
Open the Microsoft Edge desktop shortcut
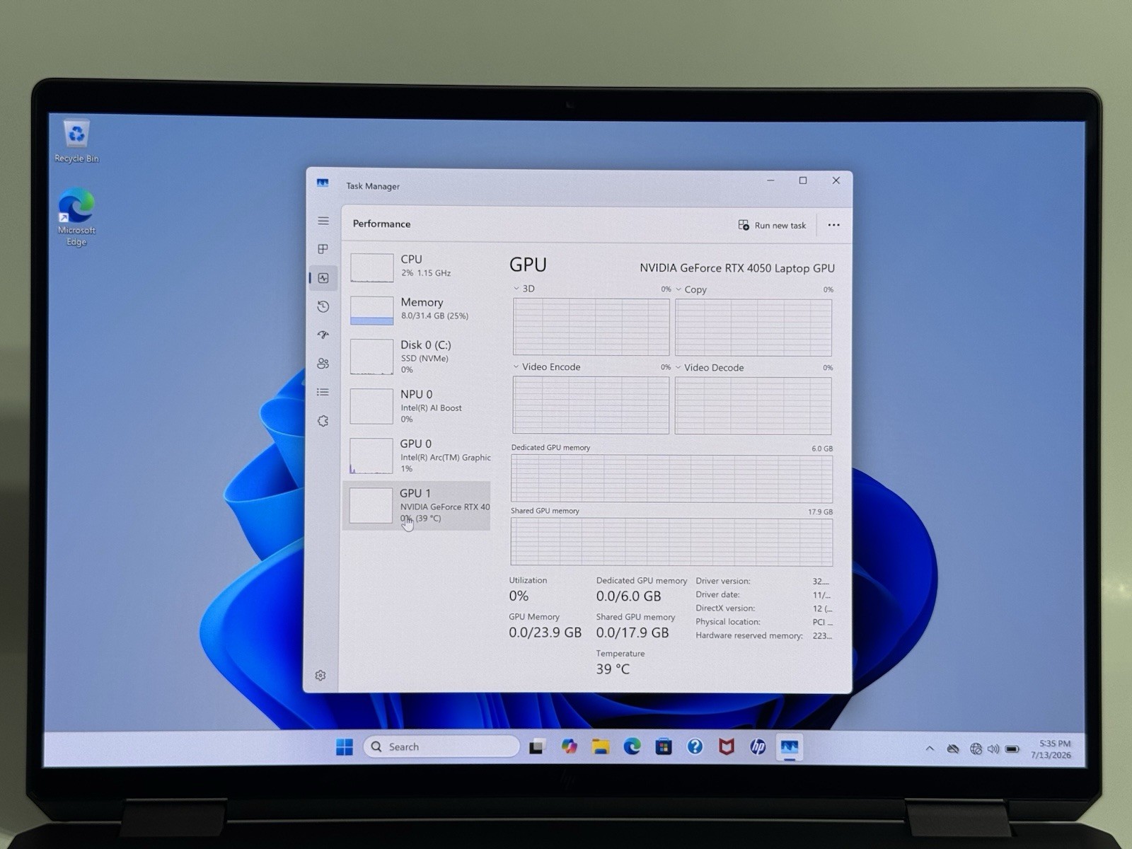tap(76, 216)
